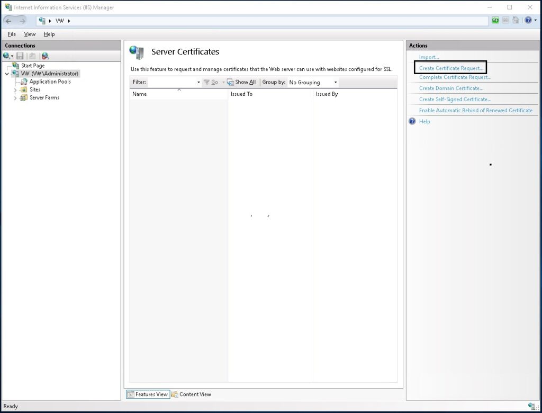Click the green Refresh Page icon

tap(495, 21)
